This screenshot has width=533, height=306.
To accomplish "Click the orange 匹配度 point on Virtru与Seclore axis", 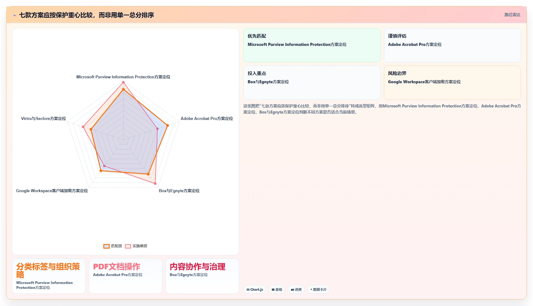I will click(x=91, y=129).
